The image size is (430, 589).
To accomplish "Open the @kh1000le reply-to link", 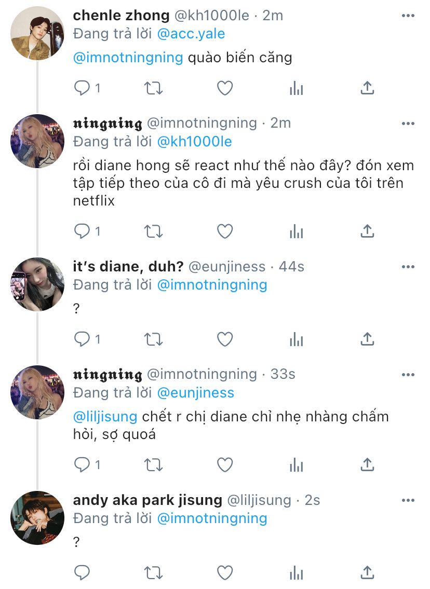I will coord(194,142).
